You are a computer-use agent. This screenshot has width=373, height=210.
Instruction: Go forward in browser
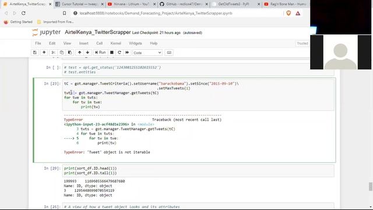click(15, 13)
